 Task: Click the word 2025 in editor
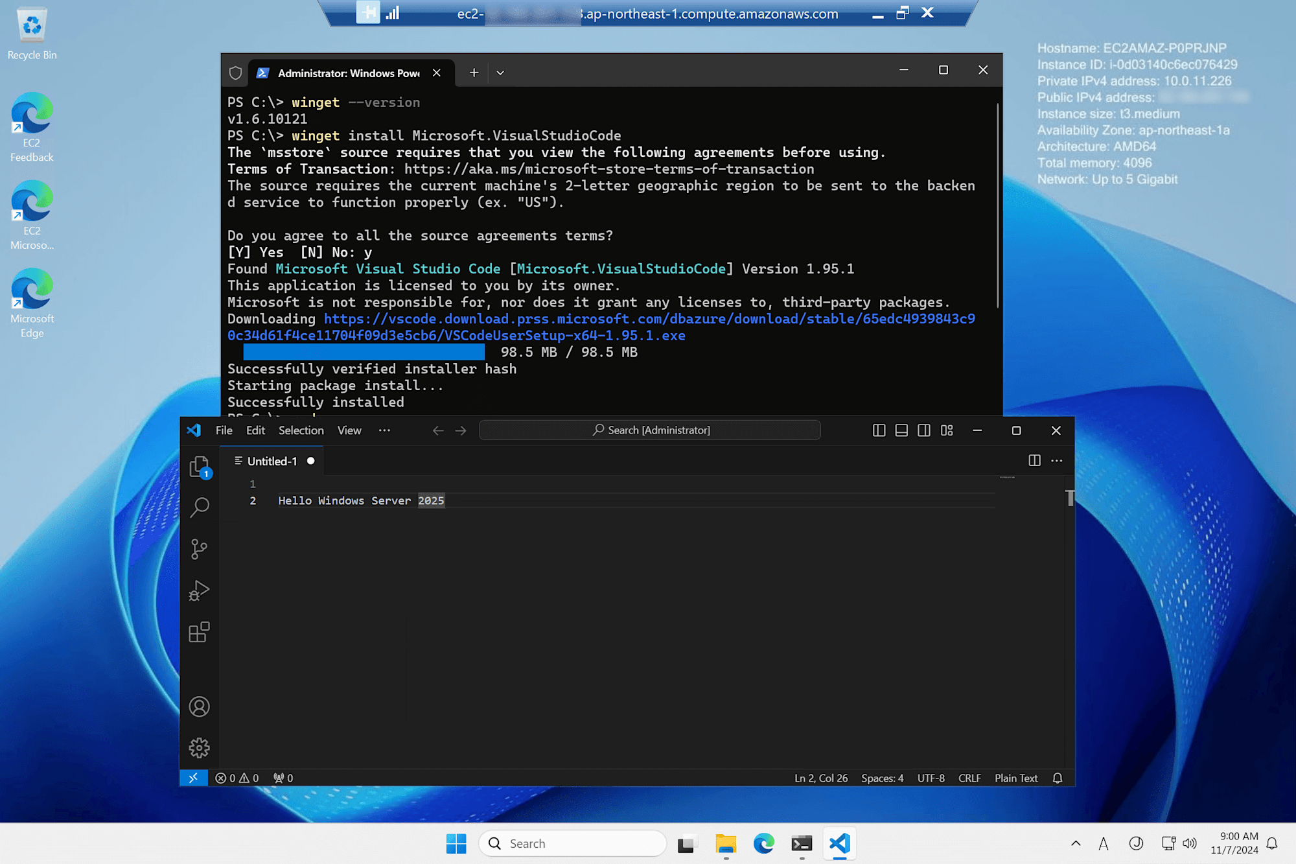click(431, 500)
